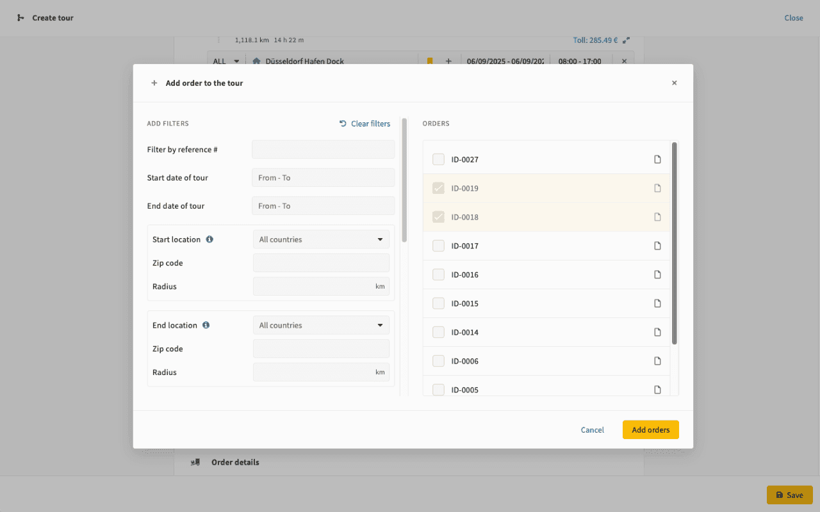Close the Add order dialog with X
Viewport: 820px width, 512px height.
[x=674, y=83]
